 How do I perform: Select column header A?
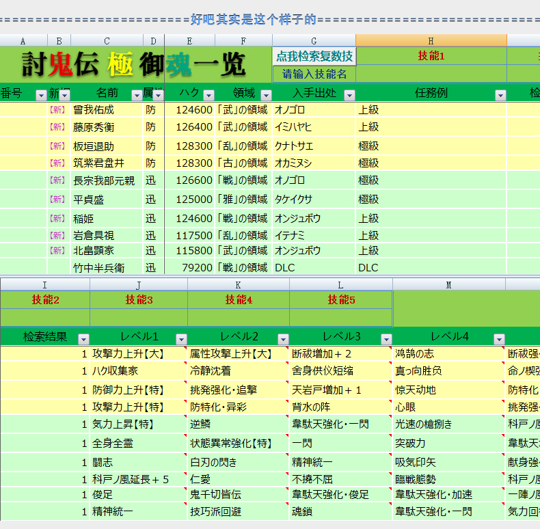23,41
